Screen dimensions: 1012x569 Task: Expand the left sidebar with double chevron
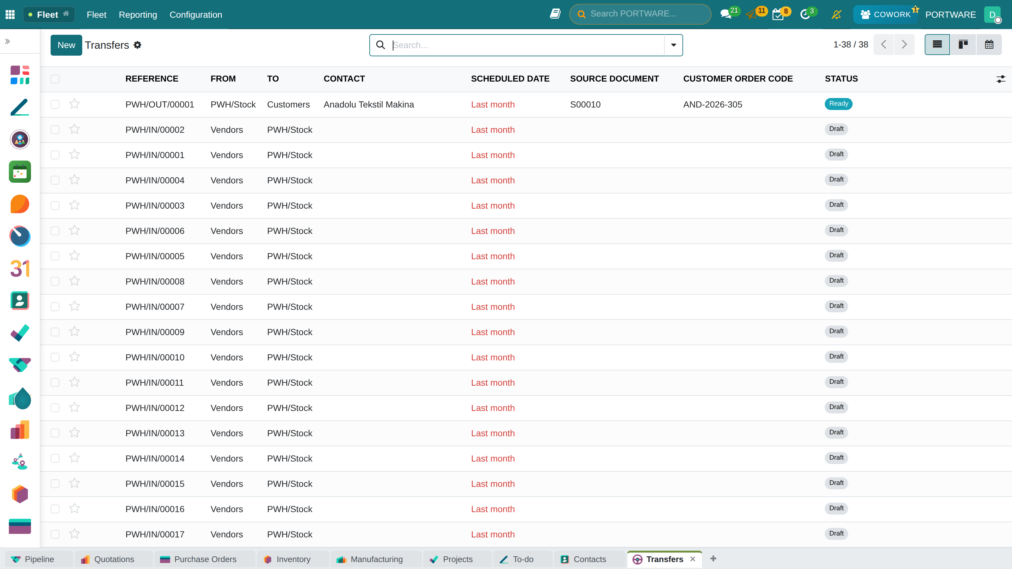click(8, 41)
